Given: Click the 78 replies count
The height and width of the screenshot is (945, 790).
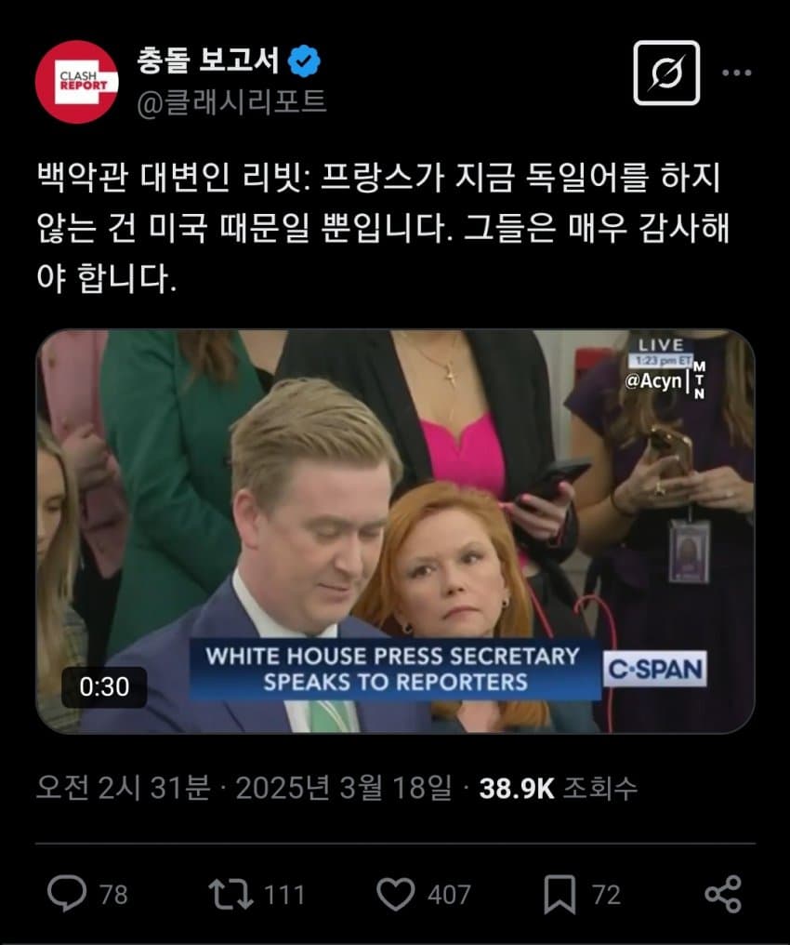Looking at the screenshot, I should pyautogui.click(x=113, y=895).
